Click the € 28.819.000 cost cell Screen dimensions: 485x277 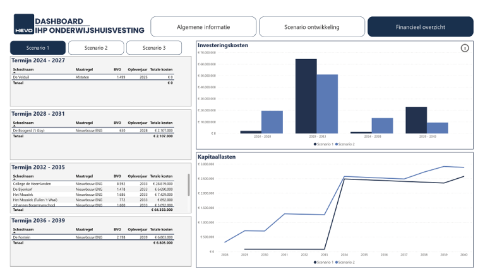(163, 184)
